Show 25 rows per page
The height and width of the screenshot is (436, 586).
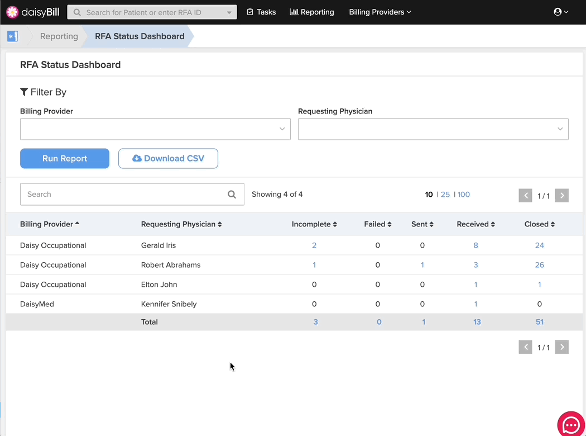[445, 195]
